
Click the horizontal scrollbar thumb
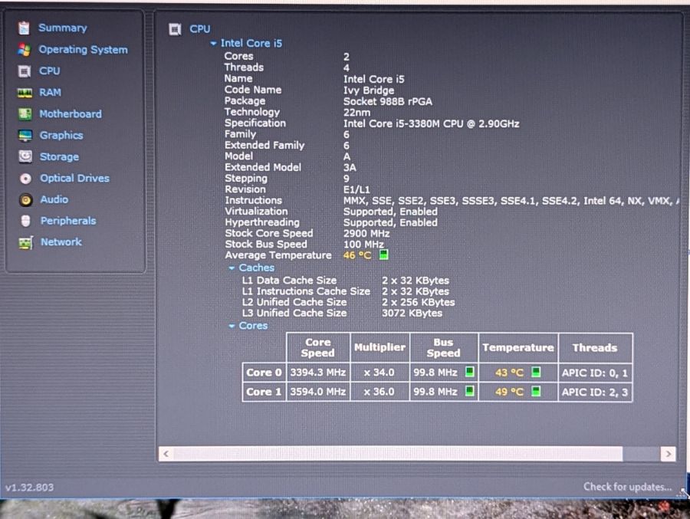click(398, 454)
